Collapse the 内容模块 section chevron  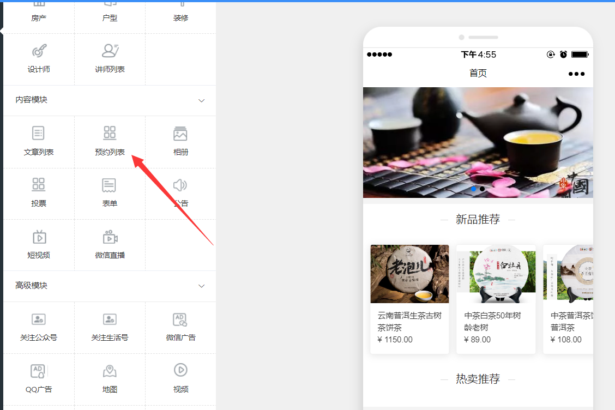202,100
